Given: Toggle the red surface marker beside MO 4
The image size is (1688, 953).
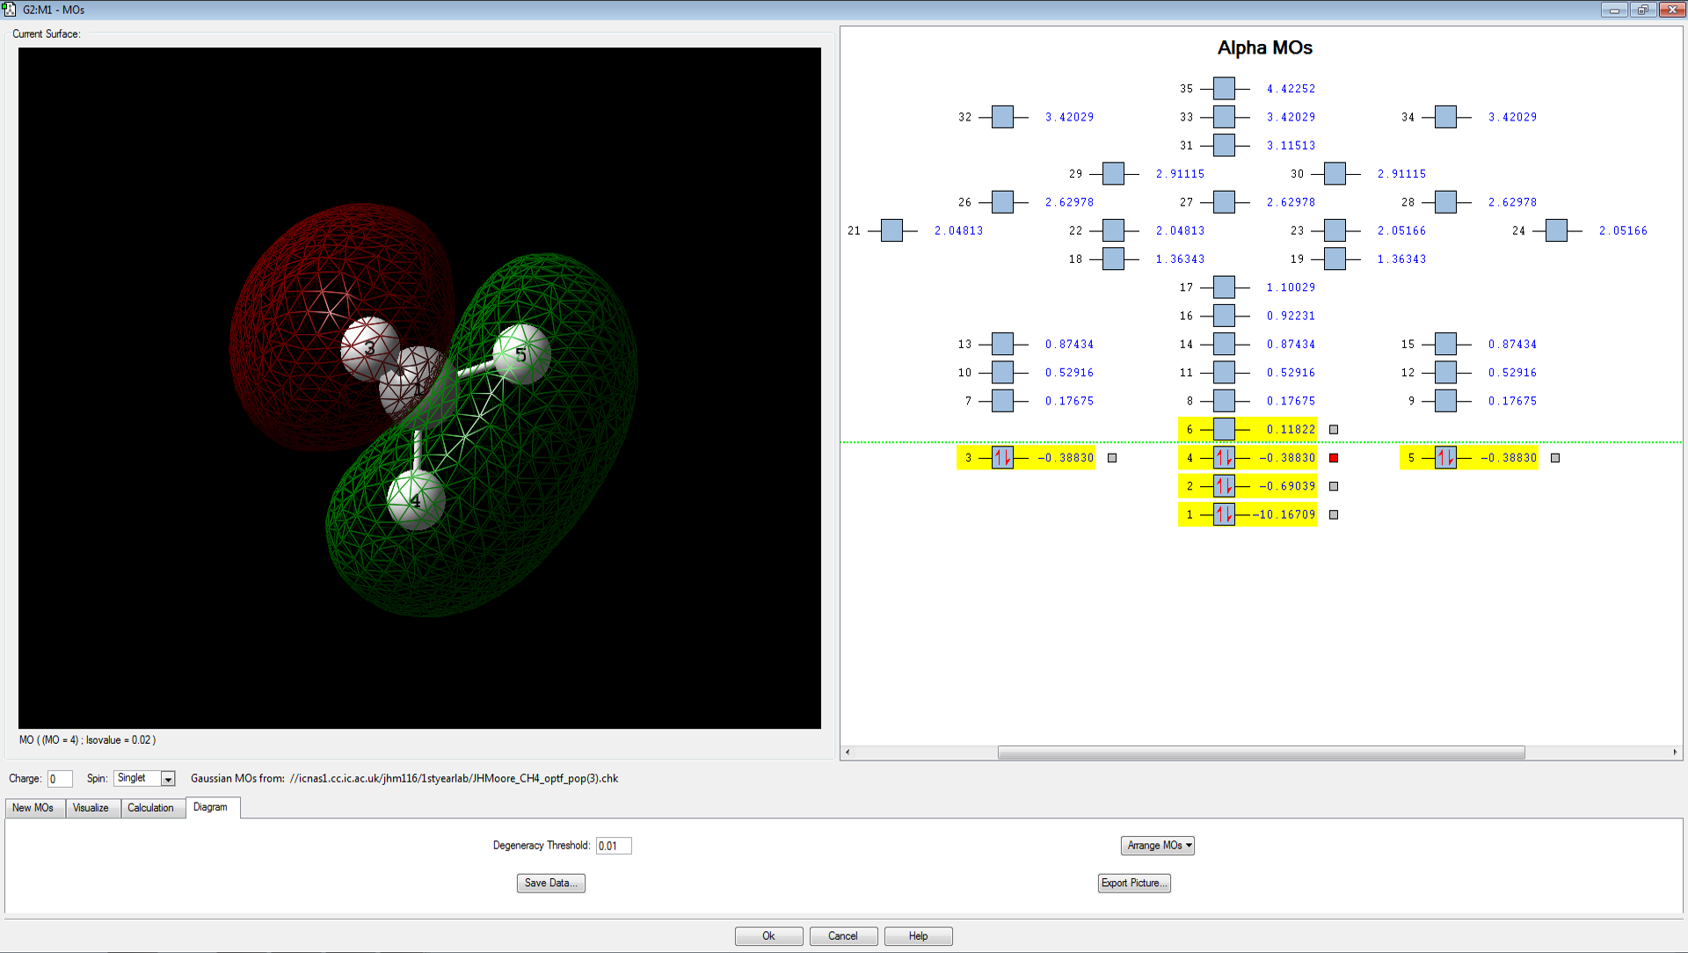Looking at the screenshot, I should click(1334, 458).
